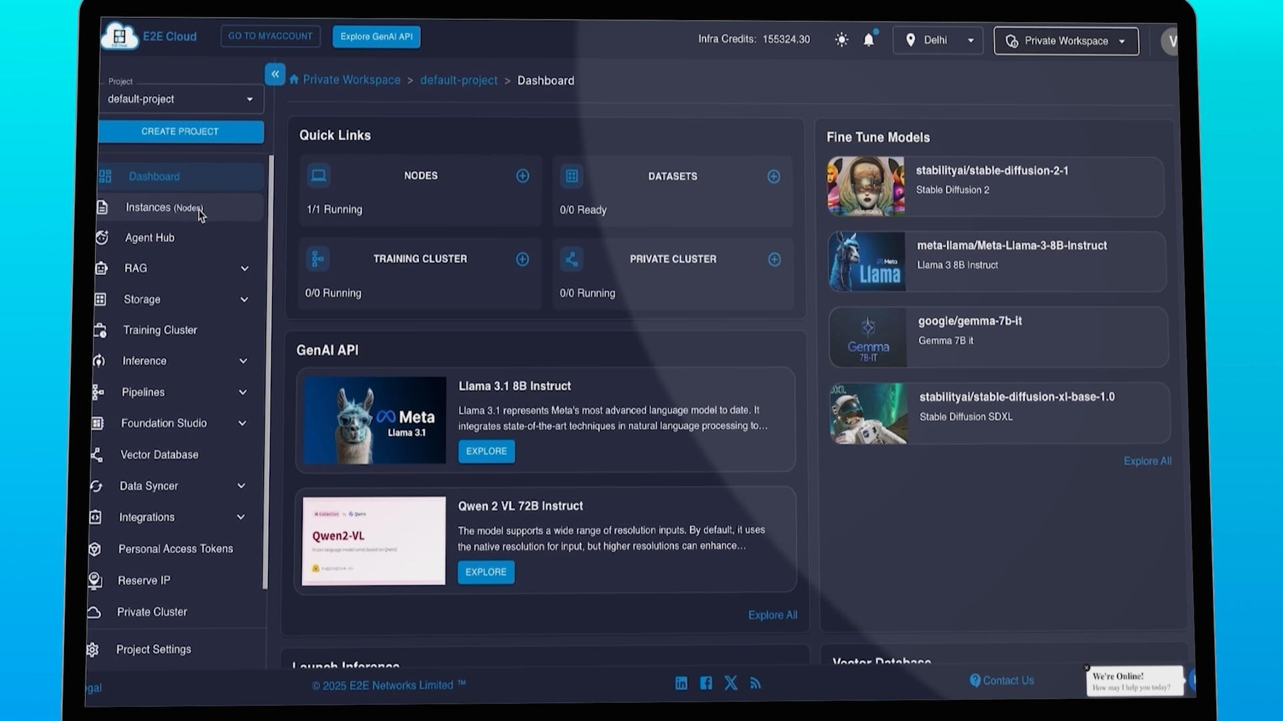
Task: Go to Vector Database menu item
Action: coord(159,455)
